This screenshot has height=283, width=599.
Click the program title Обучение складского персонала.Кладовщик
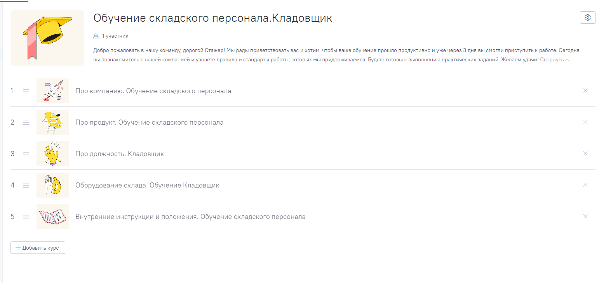(213, 18)
